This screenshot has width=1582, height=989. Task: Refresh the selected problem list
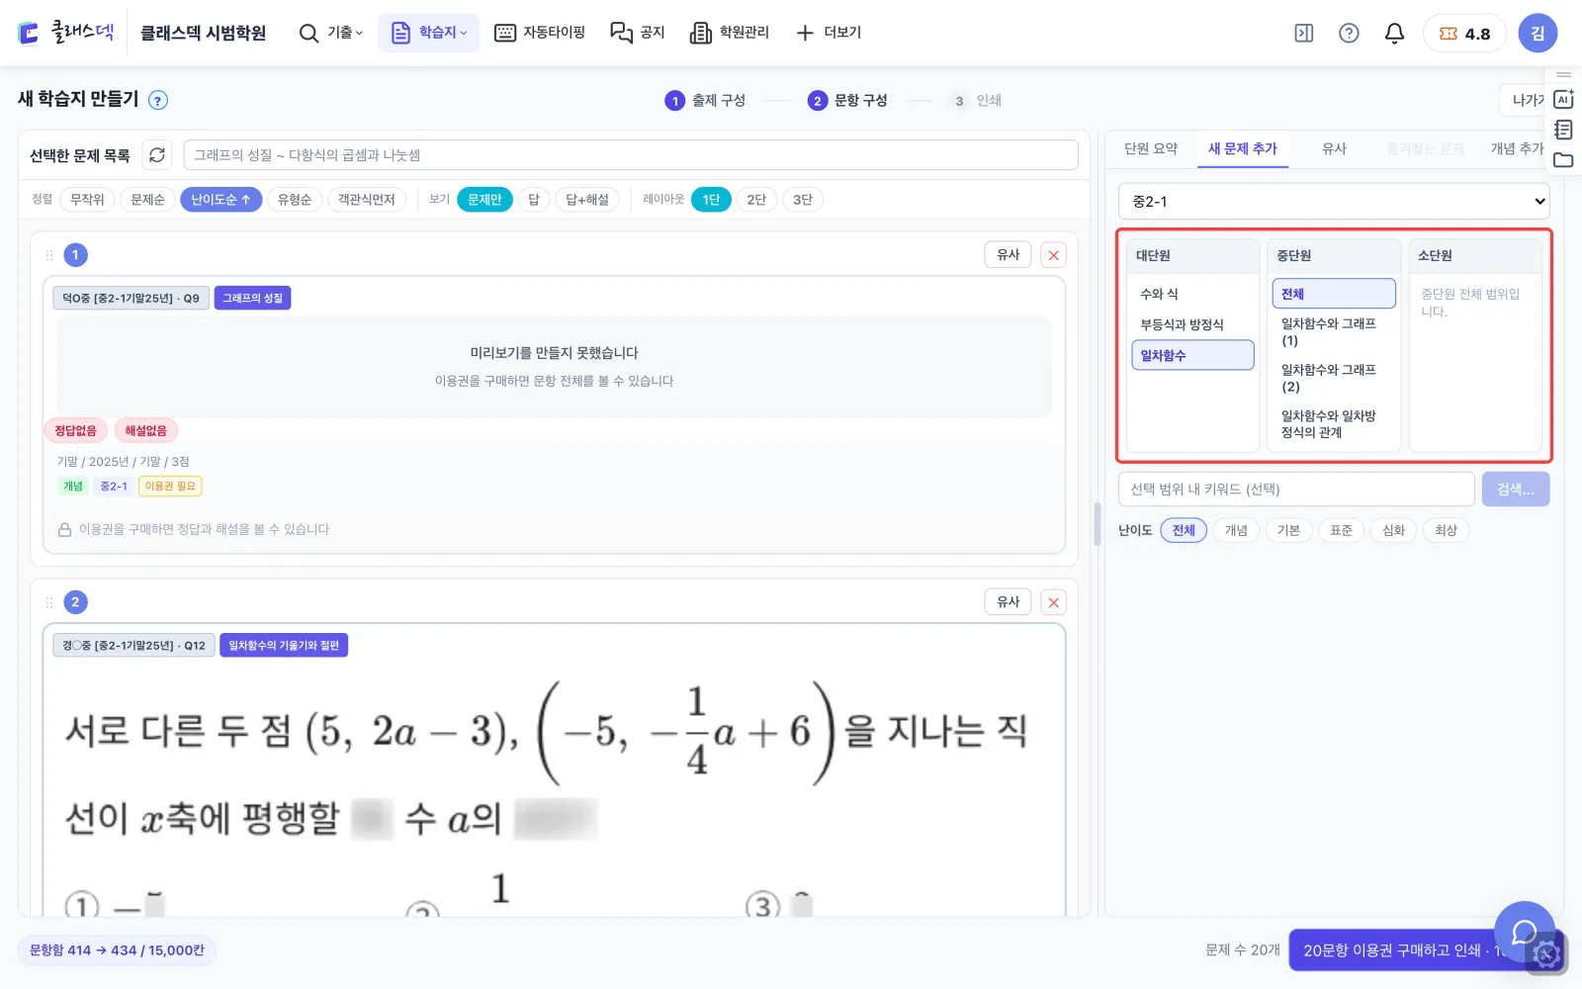pos(157,155)
